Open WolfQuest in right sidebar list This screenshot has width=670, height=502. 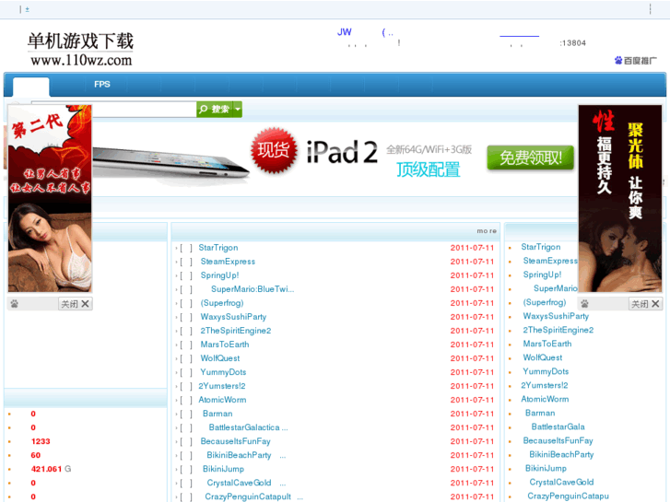(543, 357)
